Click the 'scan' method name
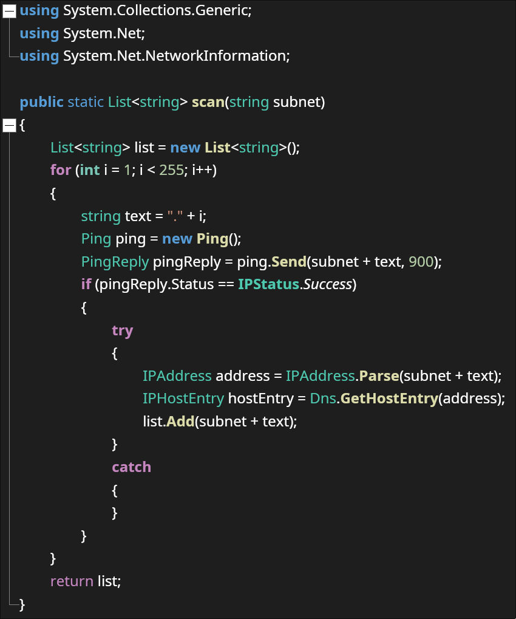Screen dimensions: 516x619 point(208,102)
